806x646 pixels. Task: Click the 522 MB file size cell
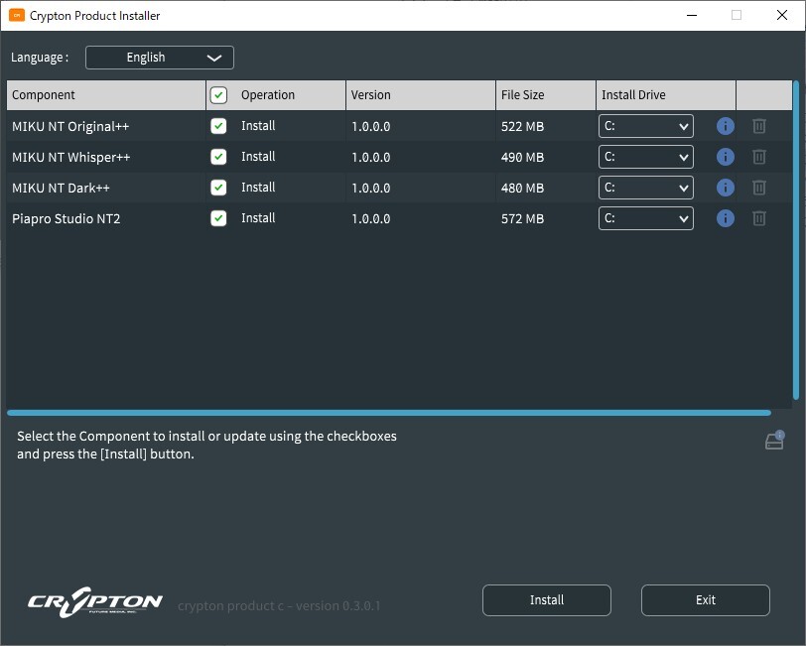point(522,126)
